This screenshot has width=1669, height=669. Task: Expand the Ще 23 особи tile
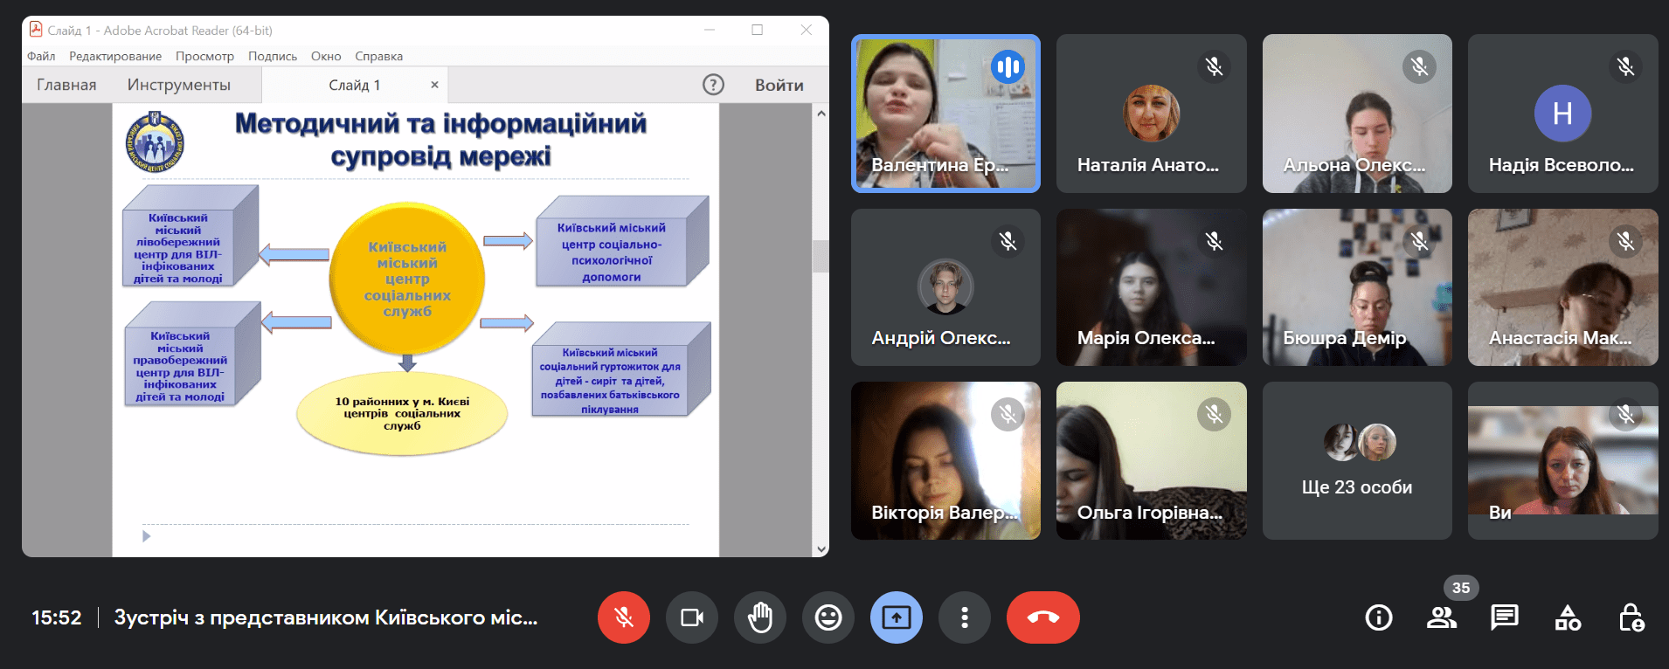click(1356, 461)
